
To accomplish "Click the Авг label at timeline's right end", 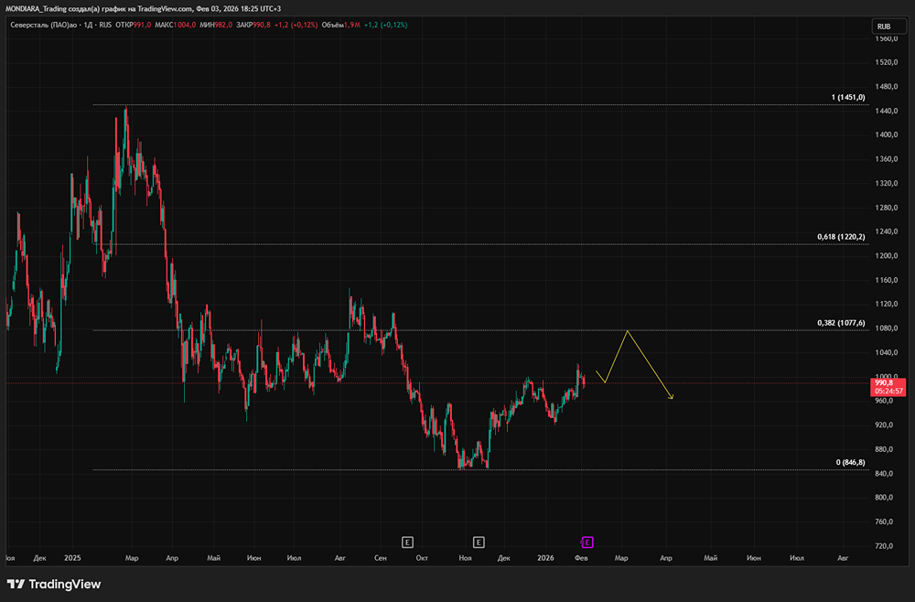I will [842, 557].
